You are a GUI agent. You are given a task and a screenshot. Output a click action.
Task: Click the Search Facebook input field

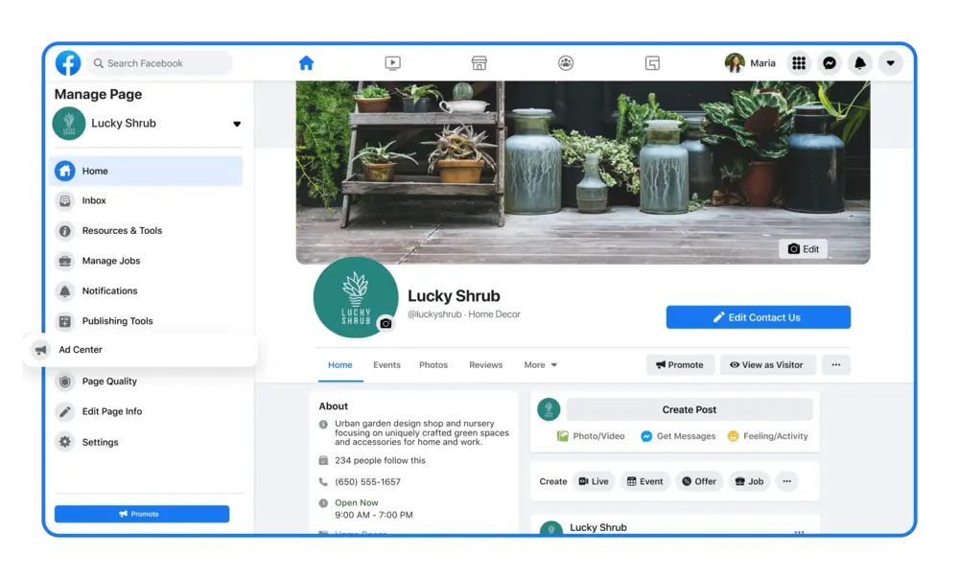click(159, 62)
